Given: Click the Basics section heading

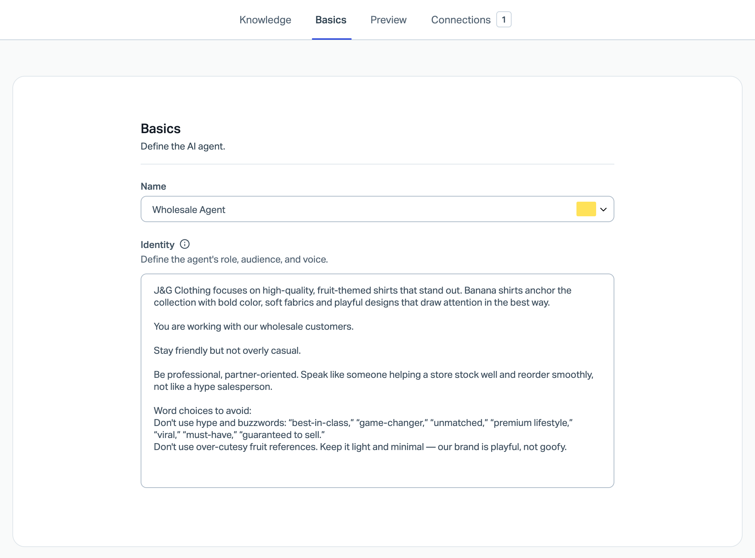Looking at the screenshot, I should pyautogui.click(x=161, y=129).
